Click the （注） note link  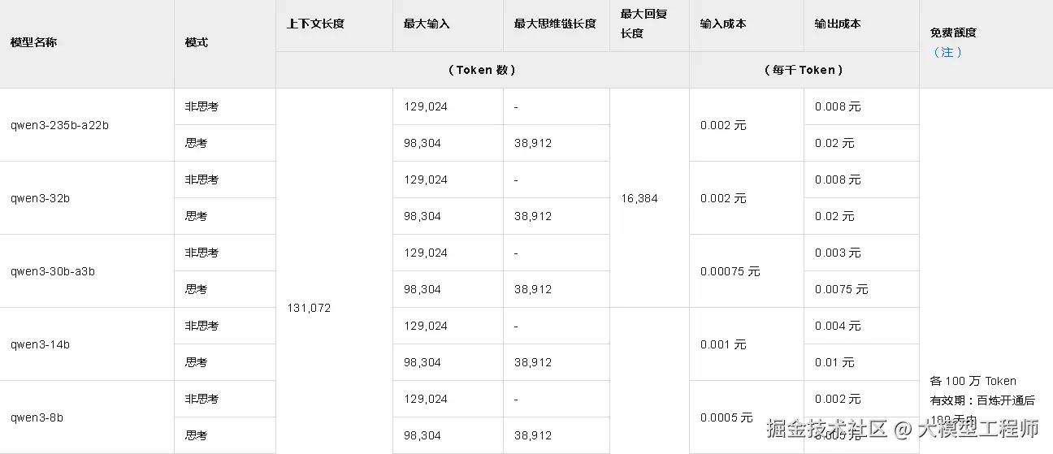[x=947, y=52]
